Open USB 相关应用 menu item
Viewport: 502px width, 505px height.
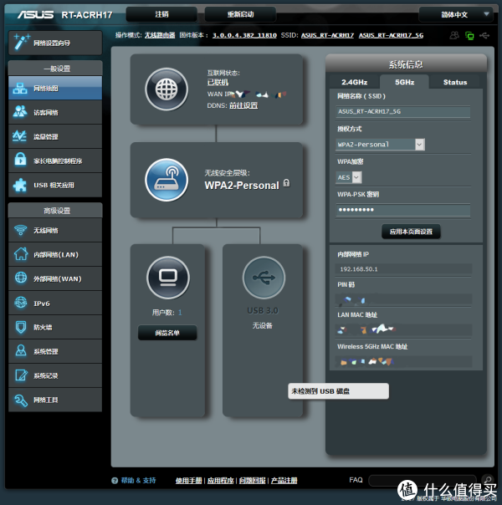click(55, 185)
